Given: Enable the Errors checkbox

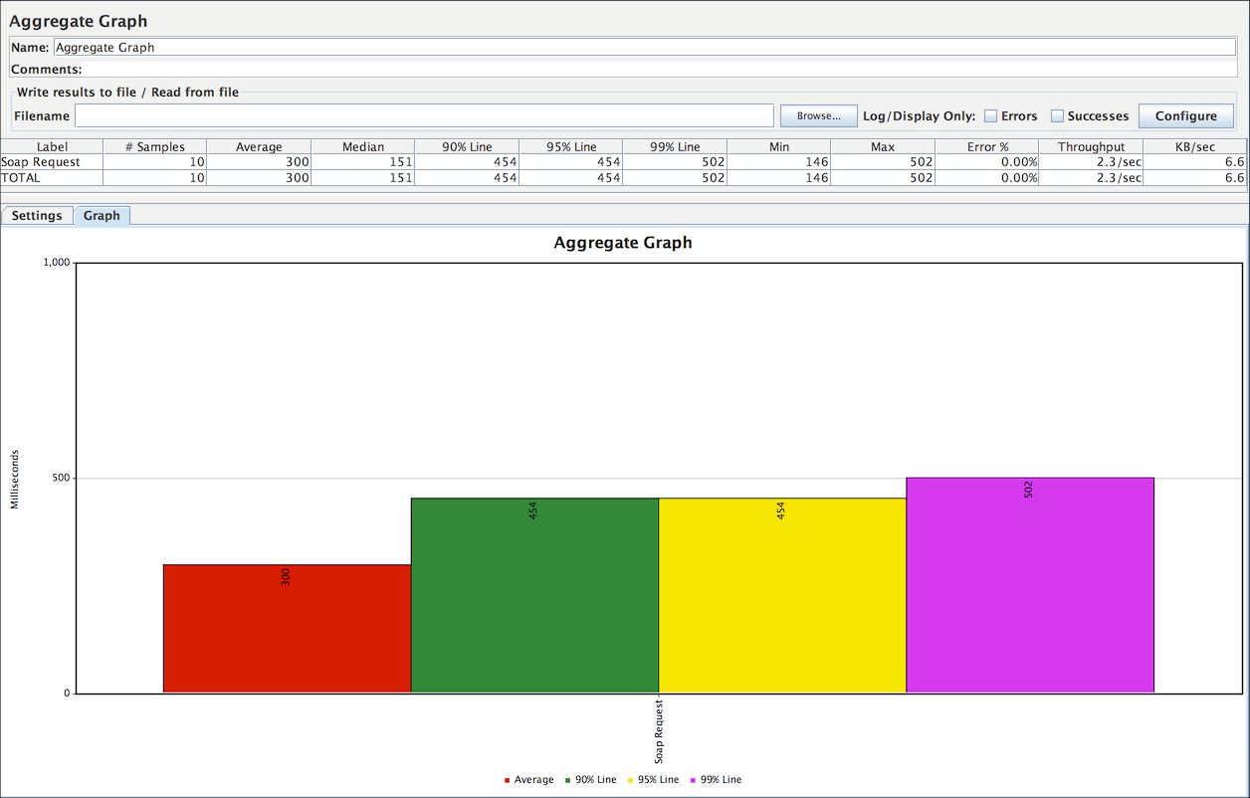Looking at the screenshot, I should pyautogui.click(x=990, y=116).
